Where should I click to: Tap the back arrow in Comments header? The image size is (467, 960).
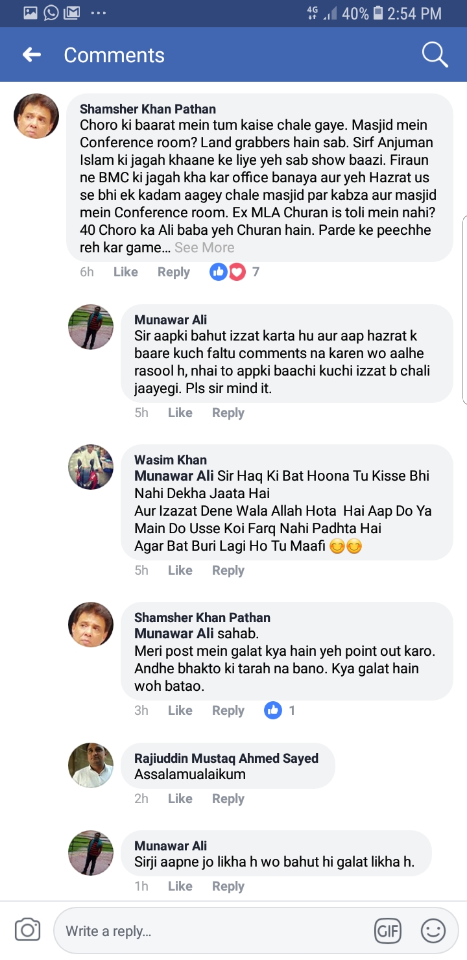coord(32,55)
